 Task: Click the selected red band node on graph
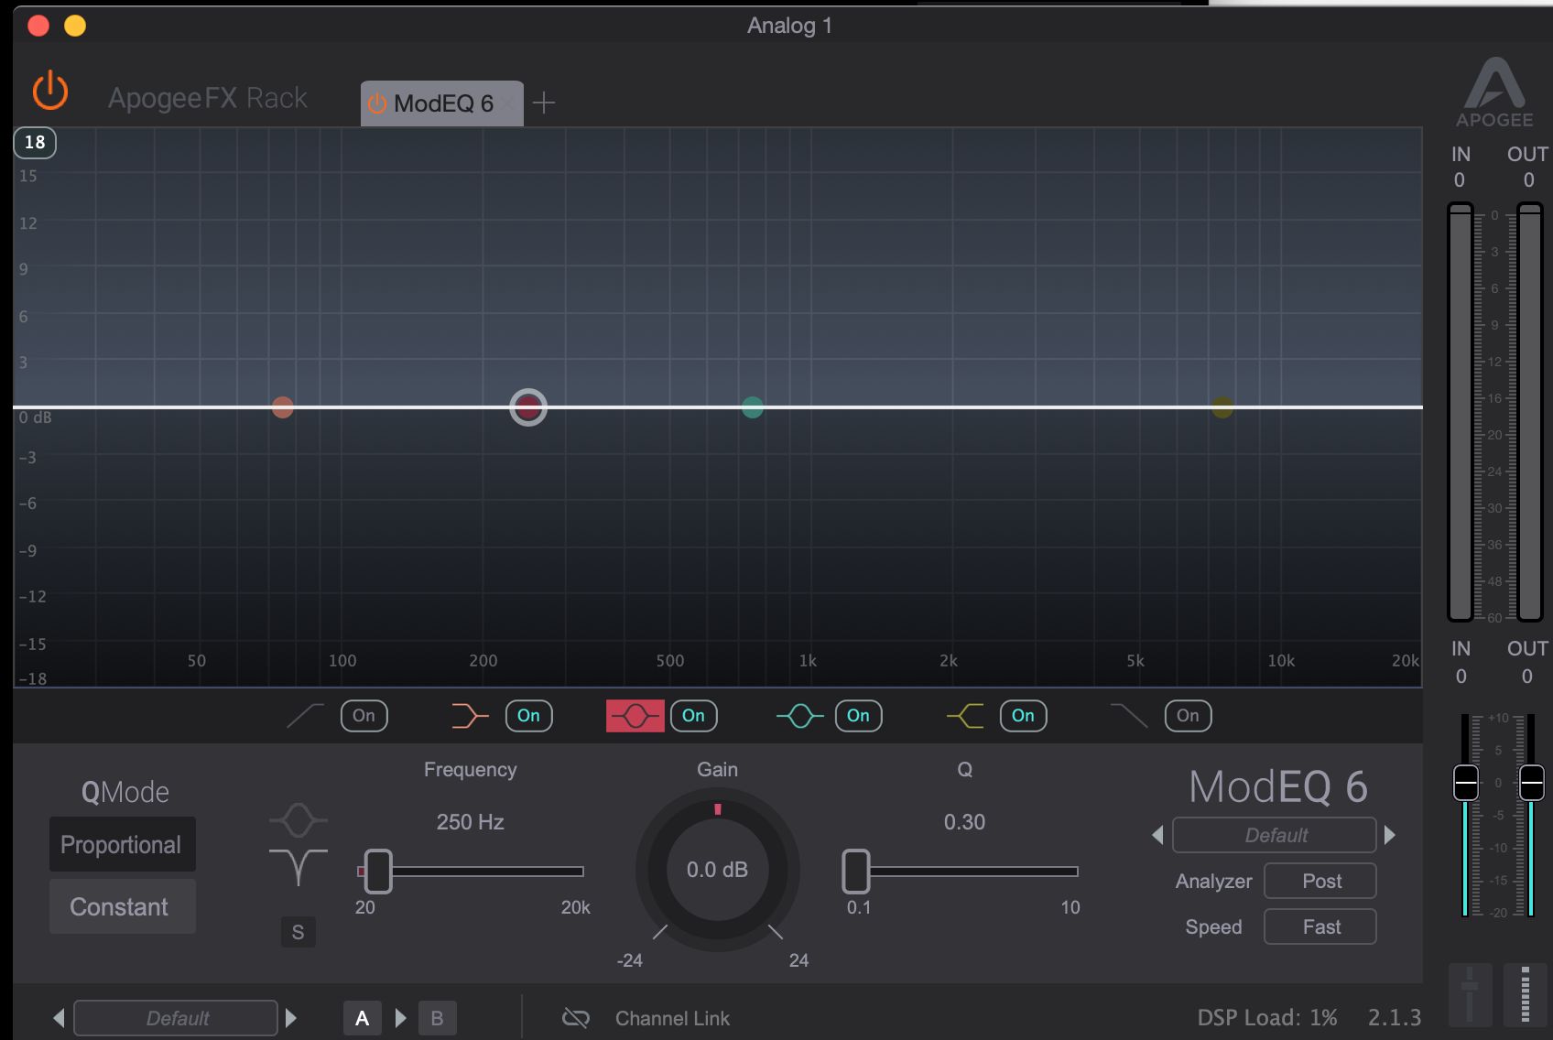click(528, 407)
